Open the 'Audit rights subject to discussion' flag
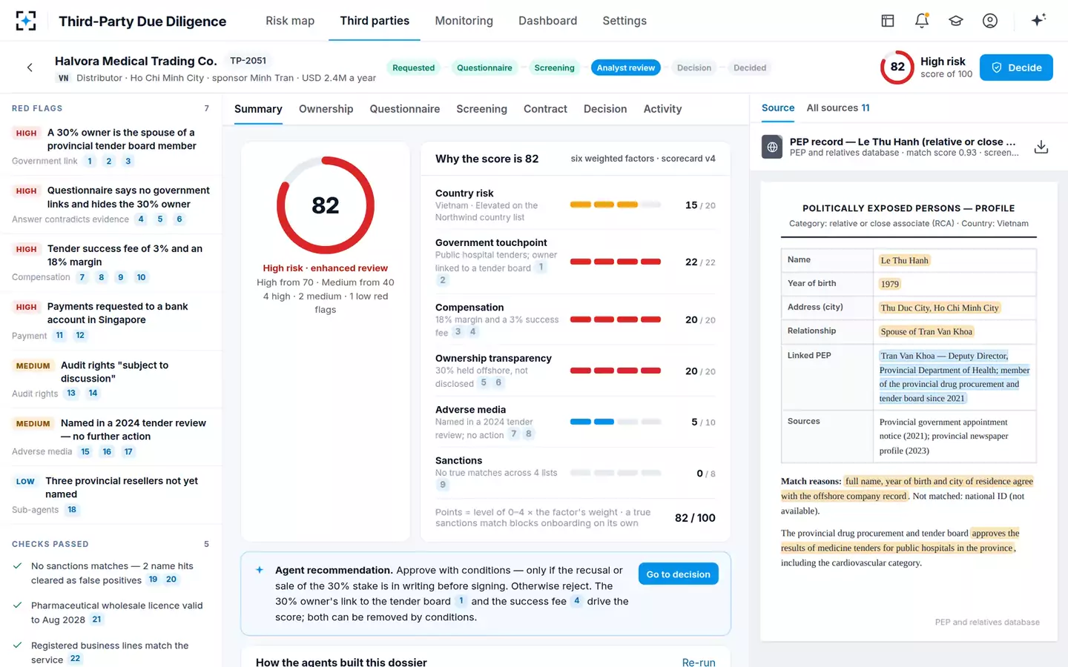The height and width of the screenshot is (667, 1068). click(111, 379)
